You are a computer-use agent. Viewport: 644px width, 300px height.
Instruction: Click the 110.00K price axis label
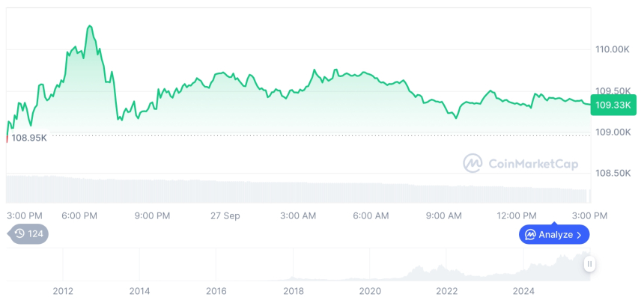coord(612,49)
